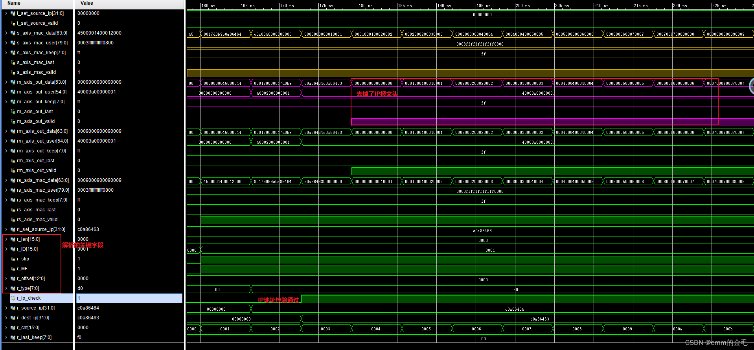Click the rm_axis_out_data[63:0] bus icon
This screenshot has height=350, width=754.
pyautogui.click(x=13, y=131)
